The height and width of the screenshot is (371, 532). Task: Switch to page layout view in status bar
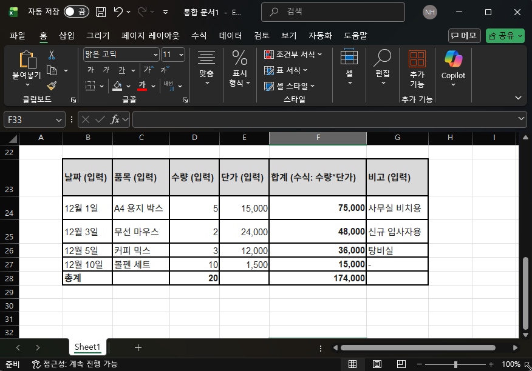377,364
